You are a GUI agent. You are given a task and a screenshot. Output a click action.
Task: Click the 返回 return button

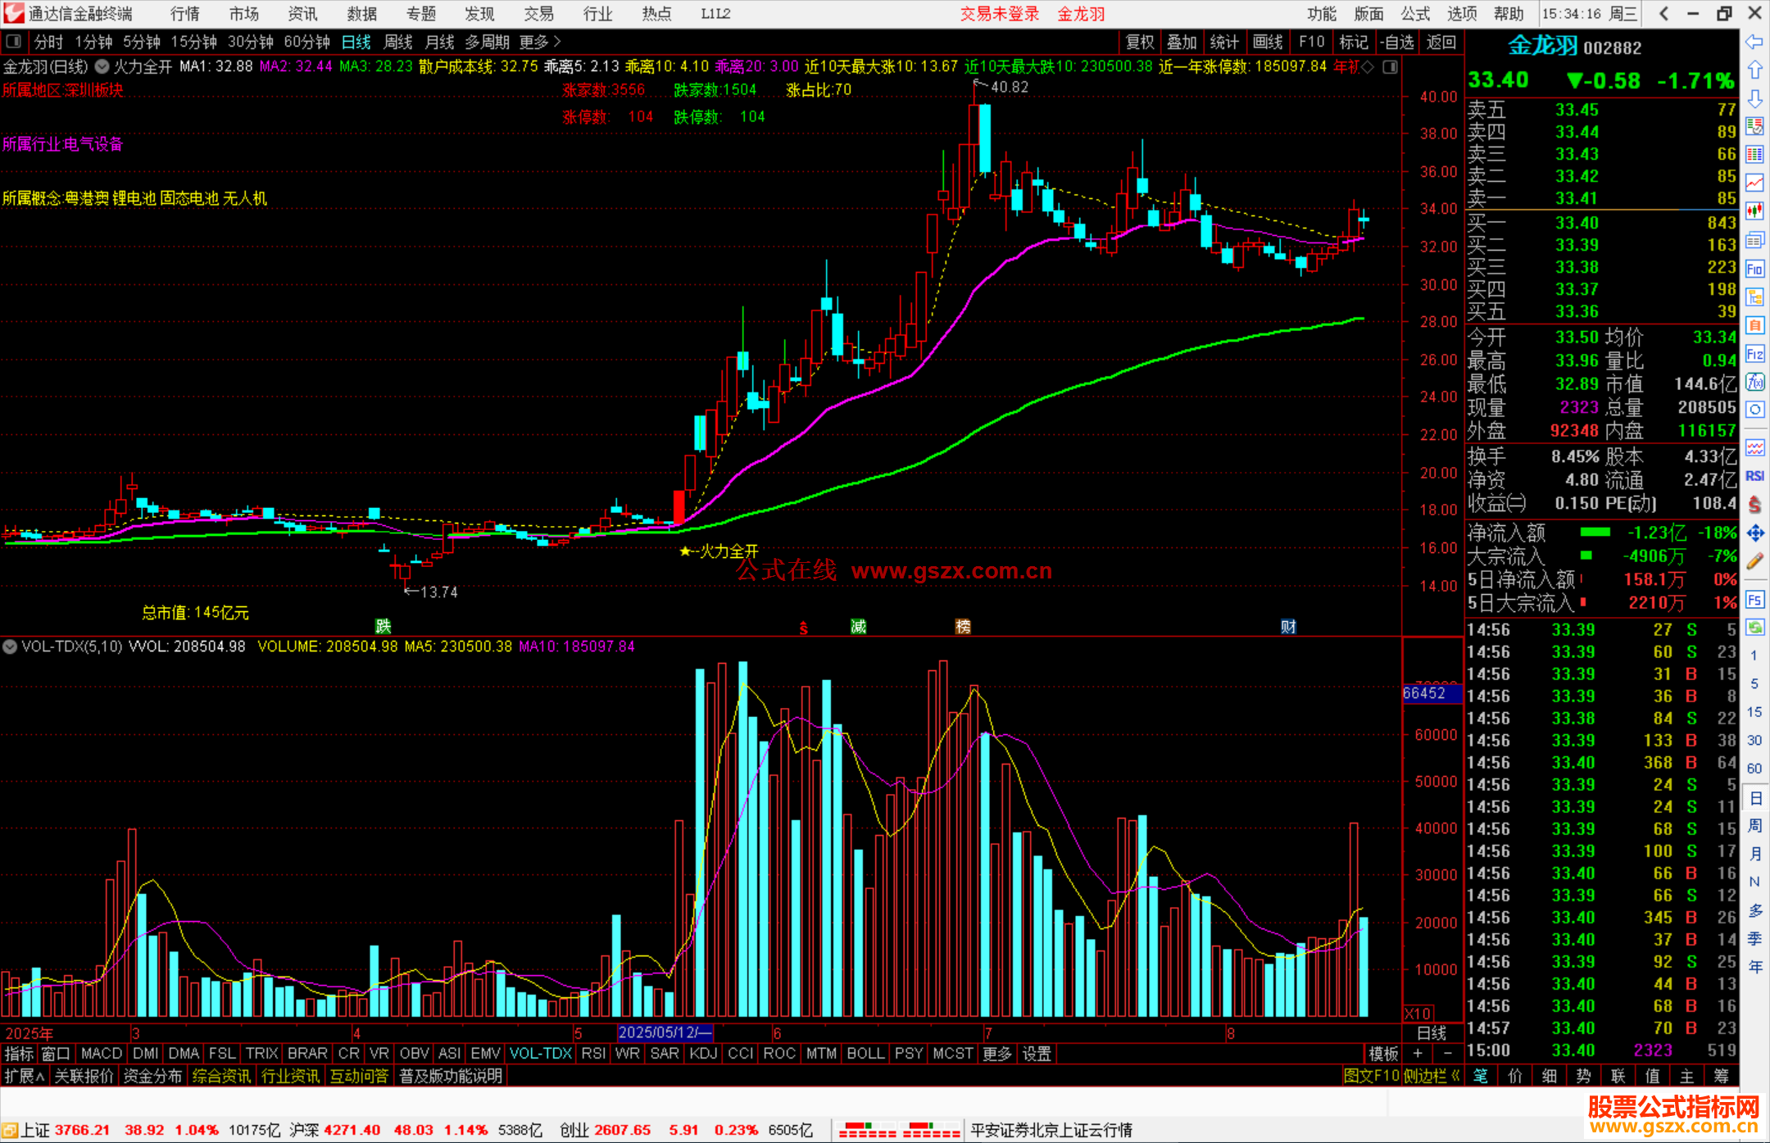tap(1441, 42)
